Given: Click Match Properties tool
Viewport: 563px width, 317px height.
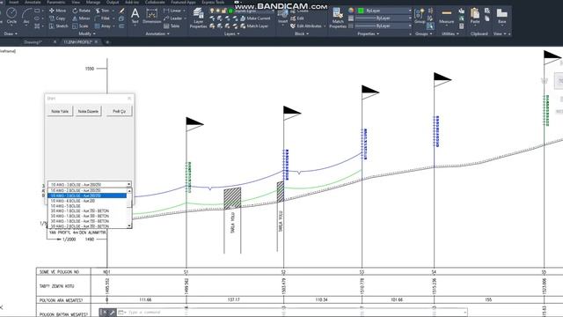Looking at the screenshot, I should click(x=338, y=18).
